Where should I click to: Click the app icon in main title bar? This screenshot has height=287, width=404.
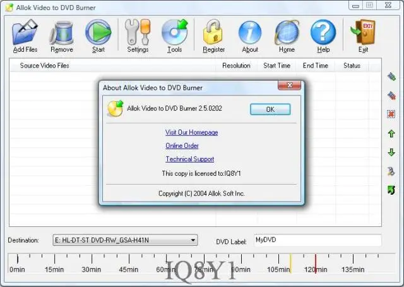click(9, 8)
